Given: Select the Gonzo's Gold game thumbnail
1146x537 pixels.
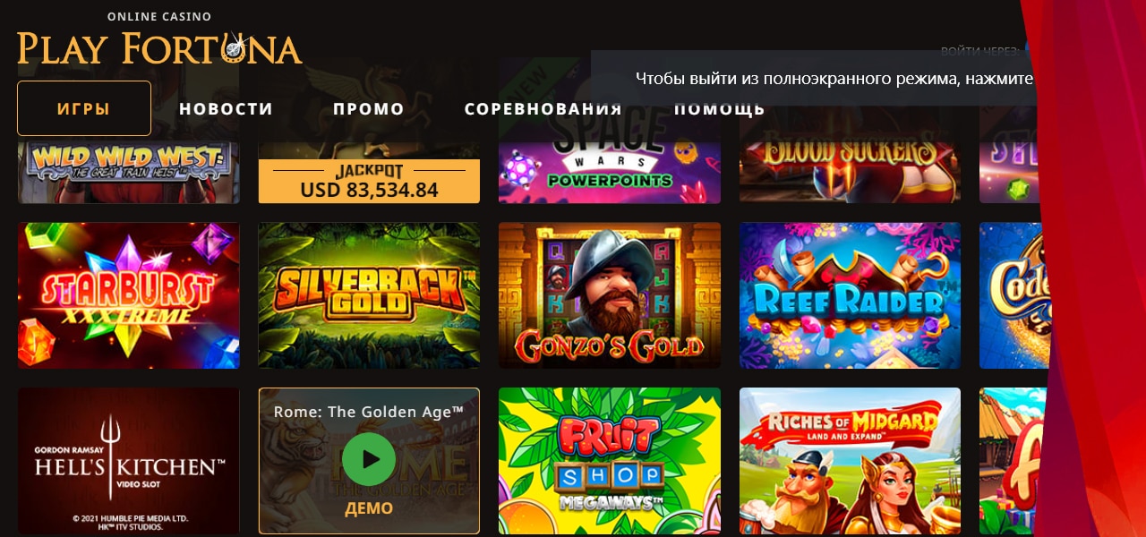Looking at the screenshot, I should pos(610,295).
